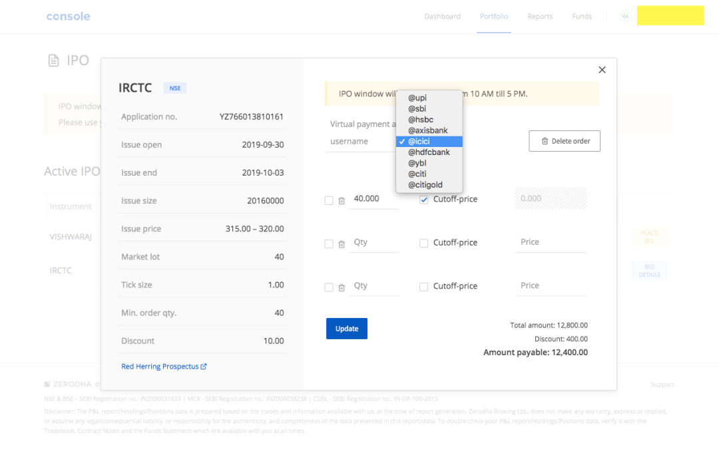Open the Red Herring Prospectus link
The image size is (719, 449).
164,367
